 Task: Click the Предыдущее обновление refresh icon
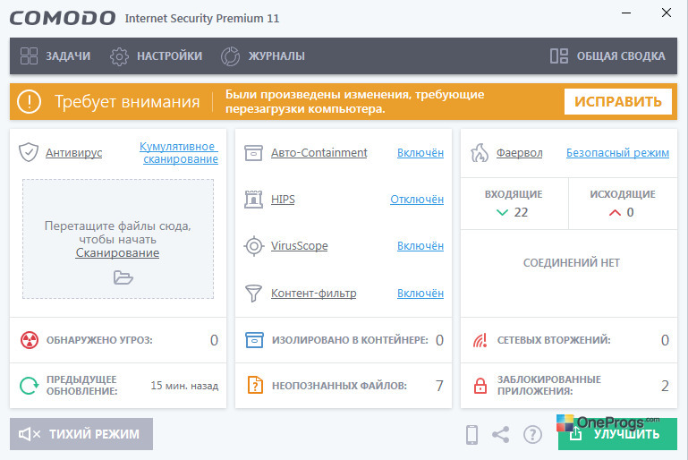pos(30,386)
